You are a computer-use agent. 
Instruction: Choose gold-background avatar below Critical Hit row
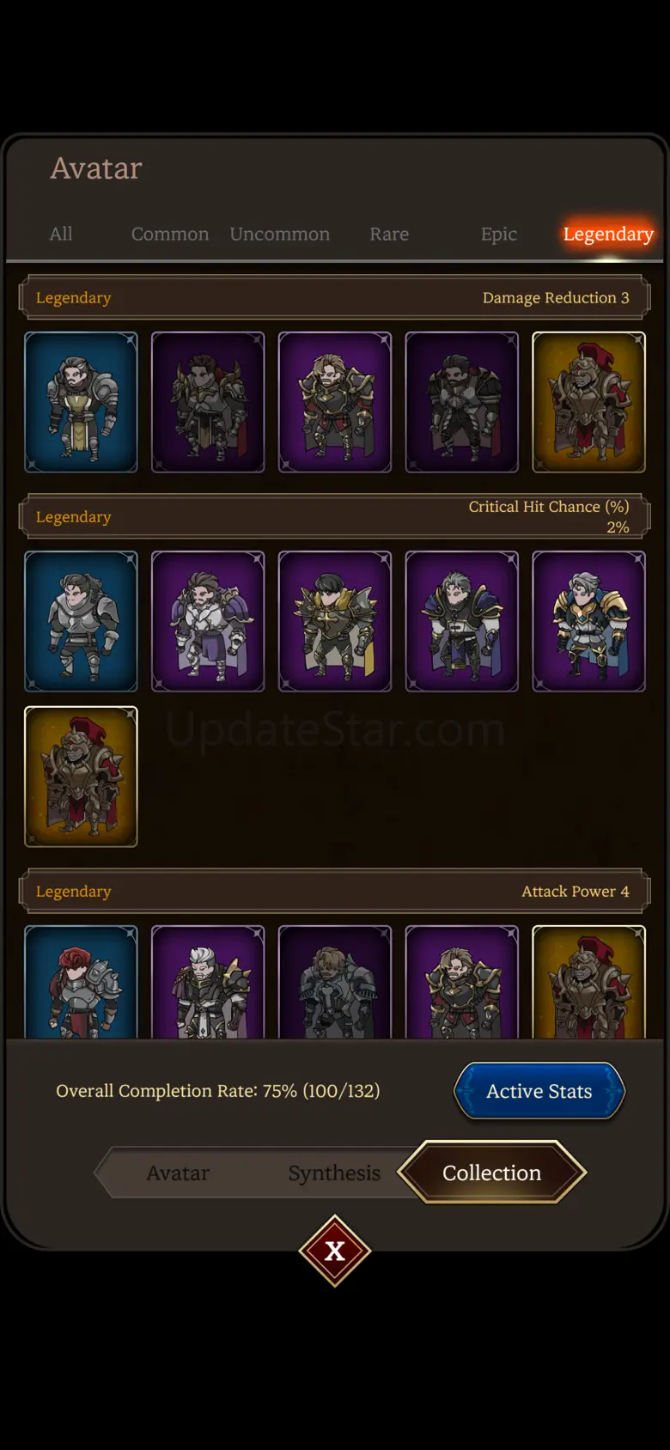click(x=81, y=777)
